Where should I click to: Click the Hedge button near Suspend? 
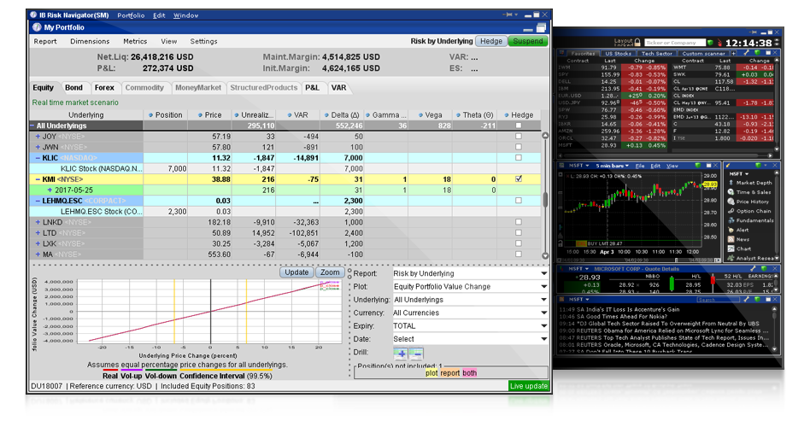[x=491, y=41]
